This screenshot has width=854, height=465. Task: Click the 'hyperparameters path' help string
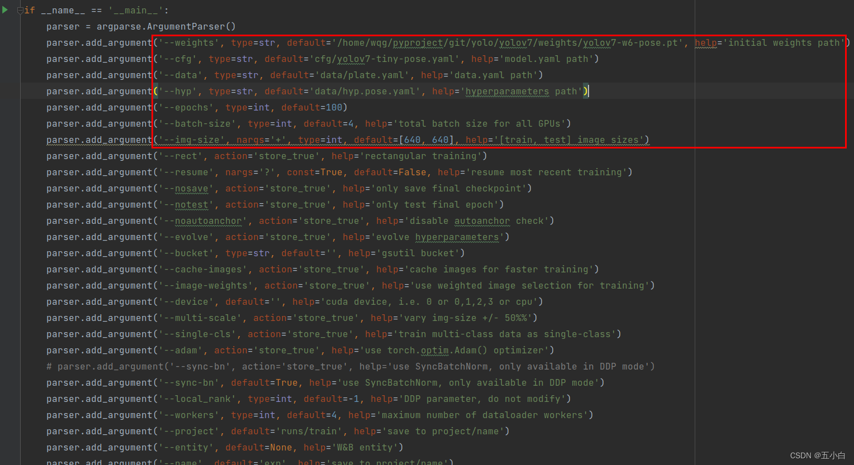click(x=521, y=92)
